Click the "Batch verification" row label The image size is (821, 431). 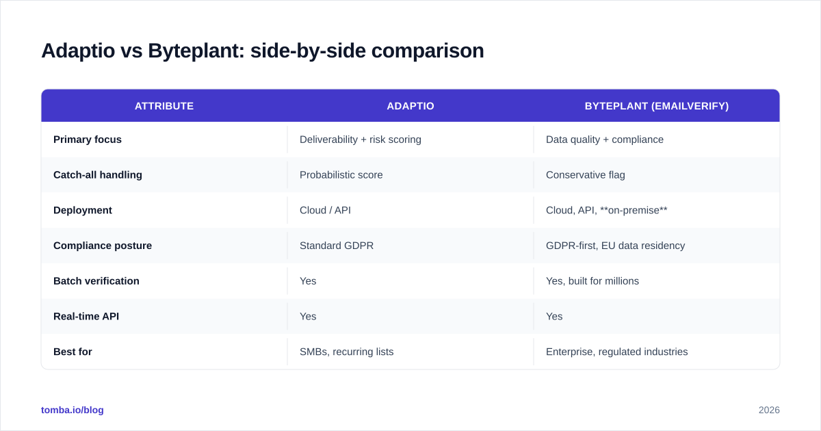coord(96,281)
